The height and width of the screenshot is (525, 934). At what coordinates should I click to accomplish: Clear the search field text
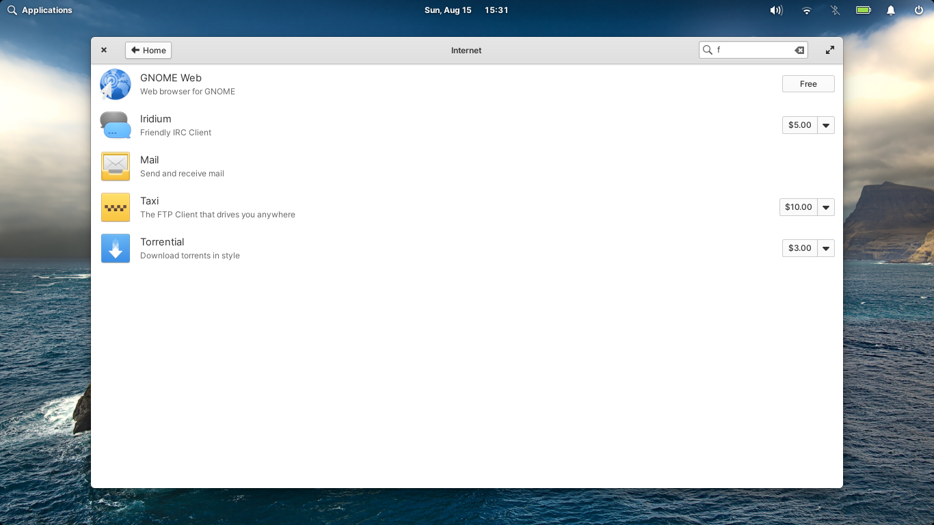[799, 50]
